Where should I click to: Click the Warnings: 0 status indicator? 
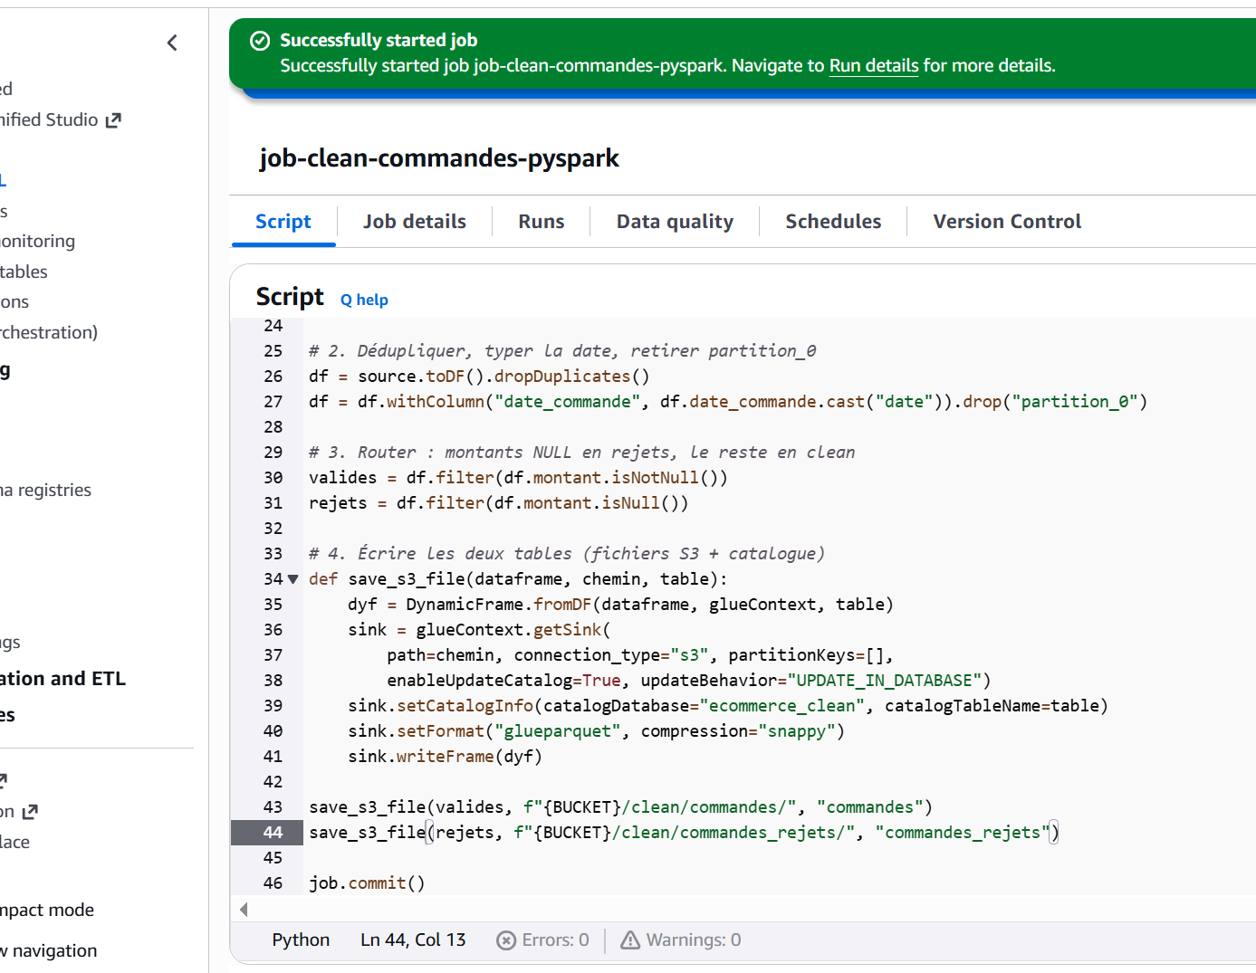pos(680,940)
